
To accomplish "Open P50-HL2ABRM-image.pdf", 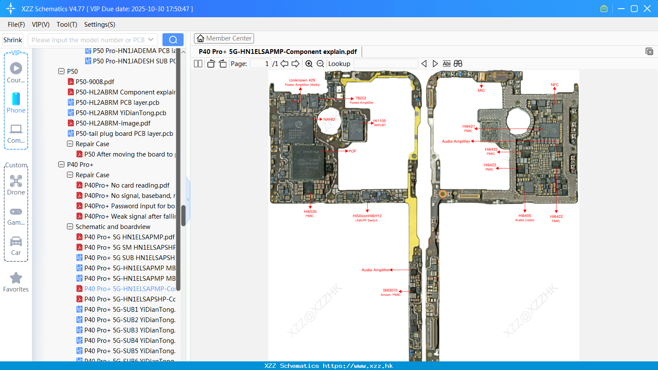I will [x=109, y=123].
